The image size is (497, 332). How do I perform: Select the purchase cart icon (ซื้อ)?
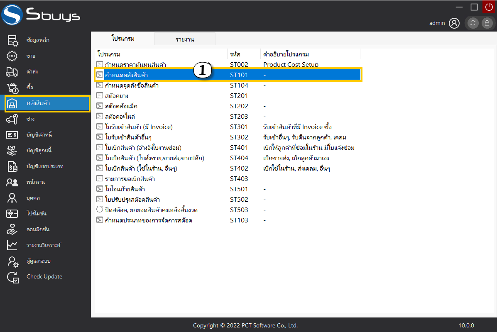click(12, 88)
